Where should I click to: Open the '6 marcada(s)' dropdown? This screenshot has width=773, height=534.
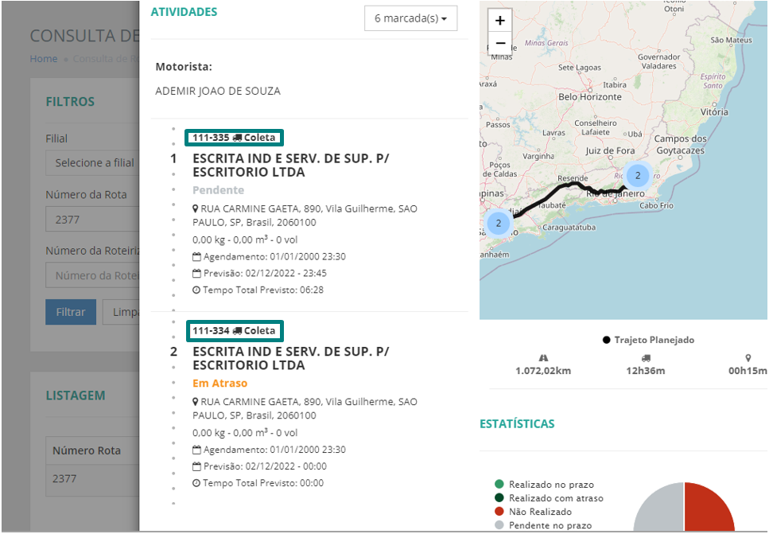(410, 18)
